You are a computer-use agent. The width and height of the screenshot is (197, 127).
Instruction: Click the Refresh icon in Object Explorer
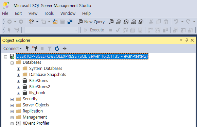point(57,48)
